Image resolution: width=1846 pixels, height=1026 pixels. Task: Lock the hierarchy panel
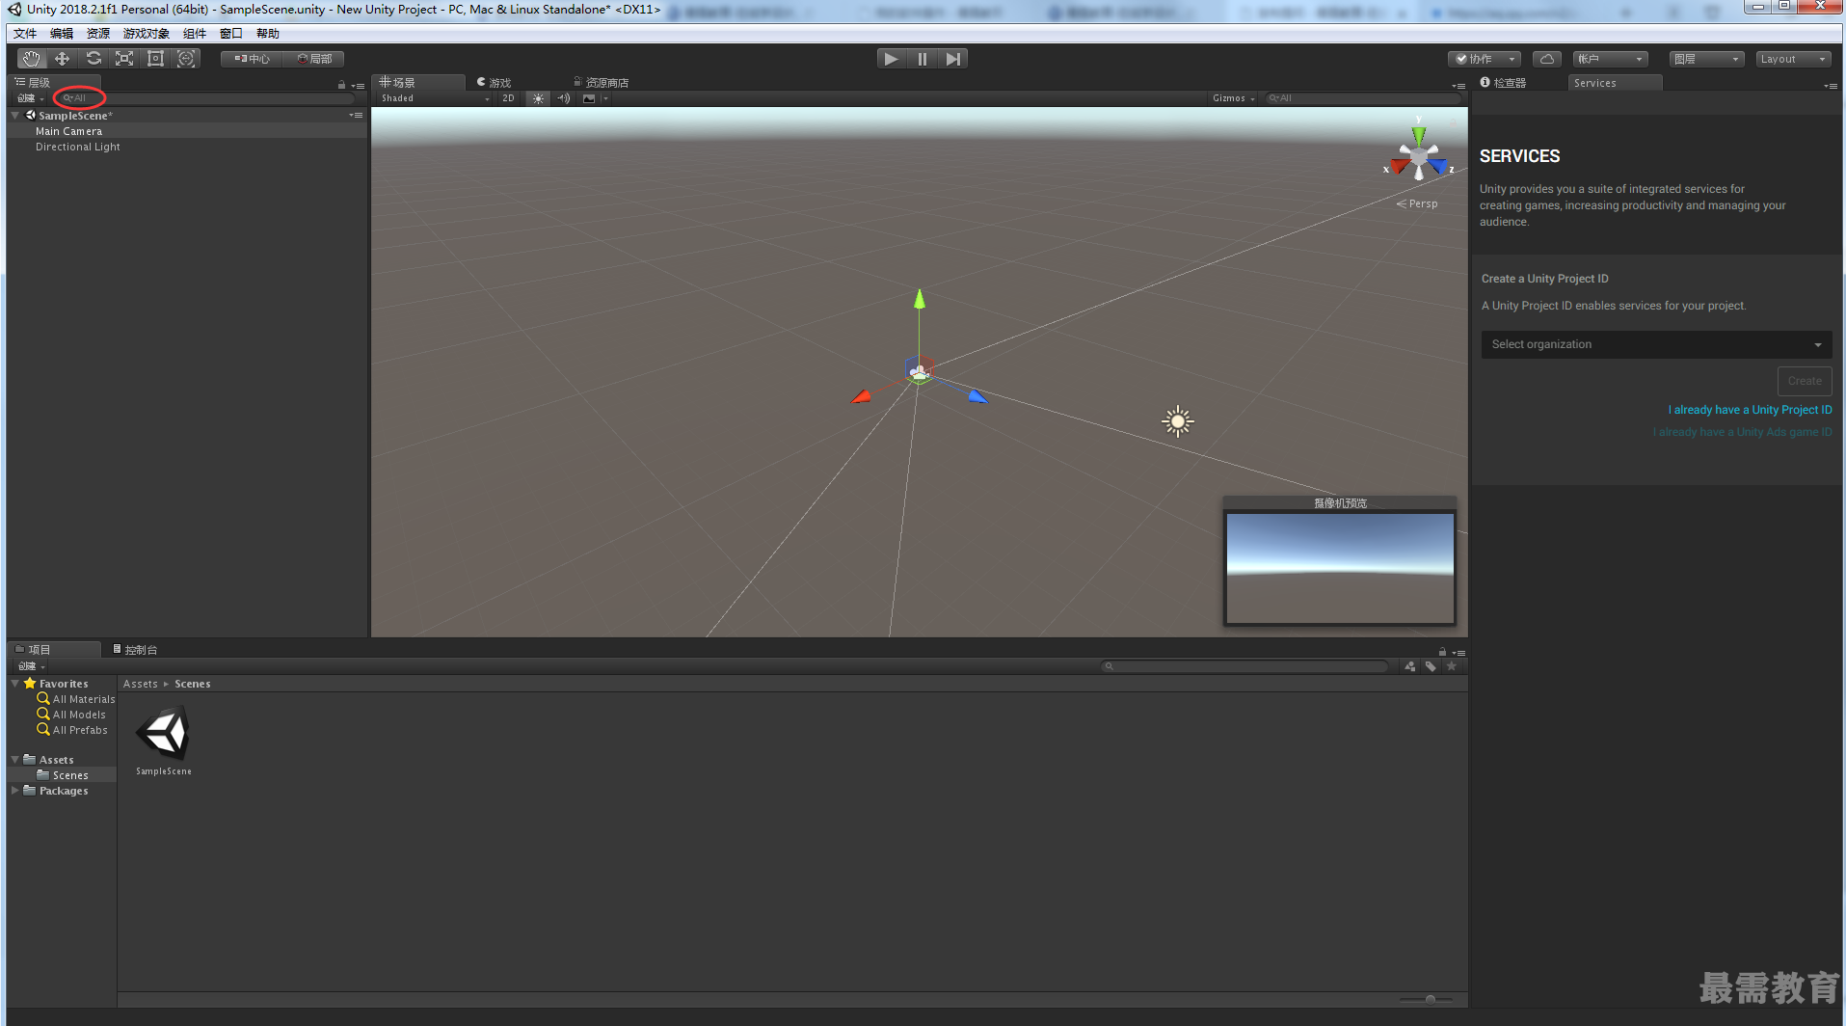click(x=341, y=85)
